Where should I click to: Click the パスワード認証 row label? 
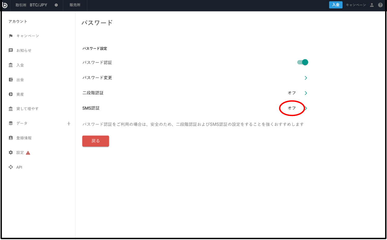click(97, 63)
